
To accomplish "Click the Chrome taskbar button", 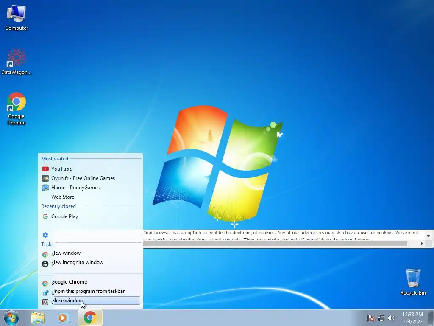I will coord(90,318).
